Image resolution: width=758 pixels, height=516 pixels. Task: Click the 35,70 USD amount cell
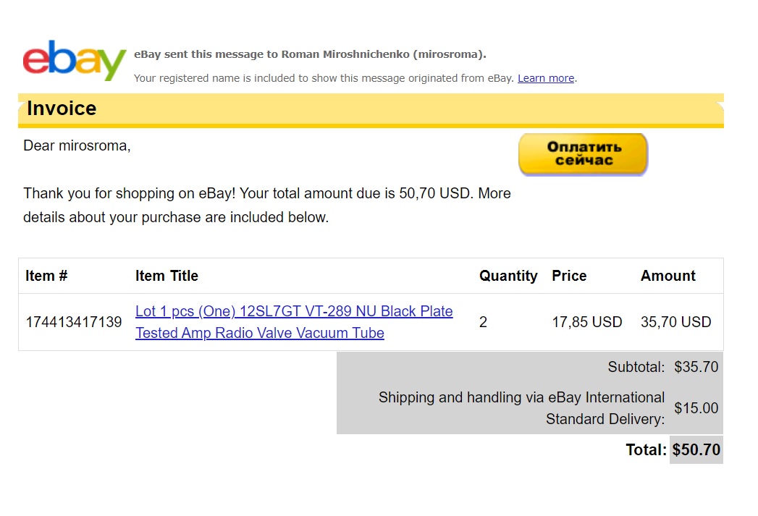675,322
